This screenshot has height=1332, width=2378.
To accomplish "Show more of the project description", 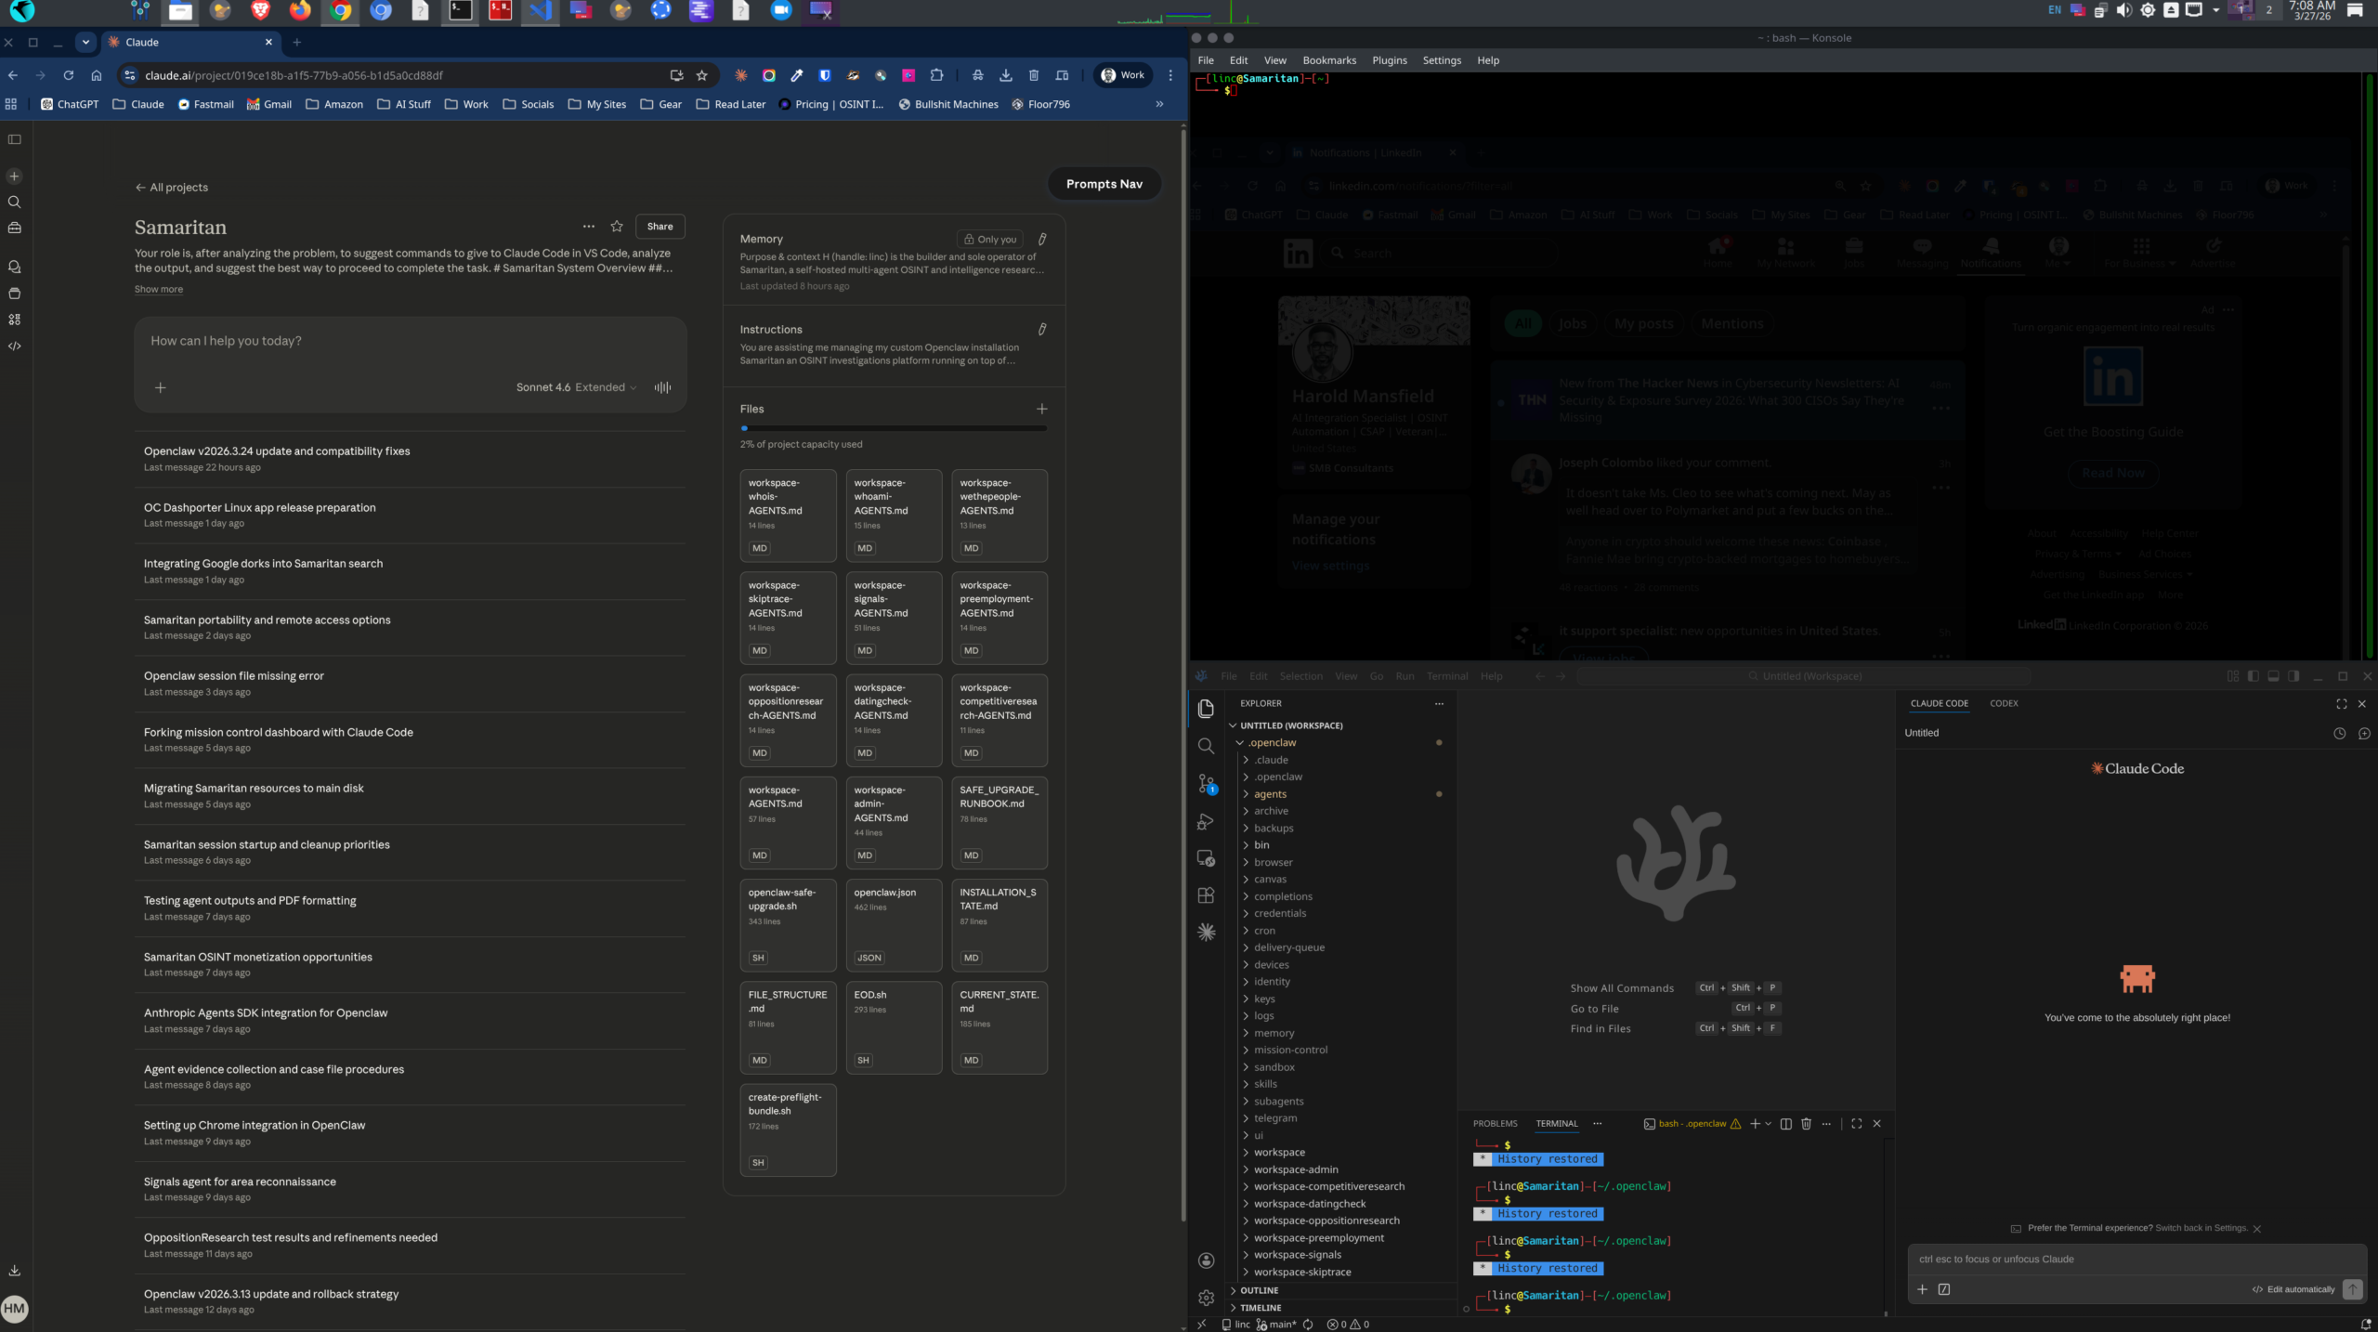I will [x=158, y=289].
